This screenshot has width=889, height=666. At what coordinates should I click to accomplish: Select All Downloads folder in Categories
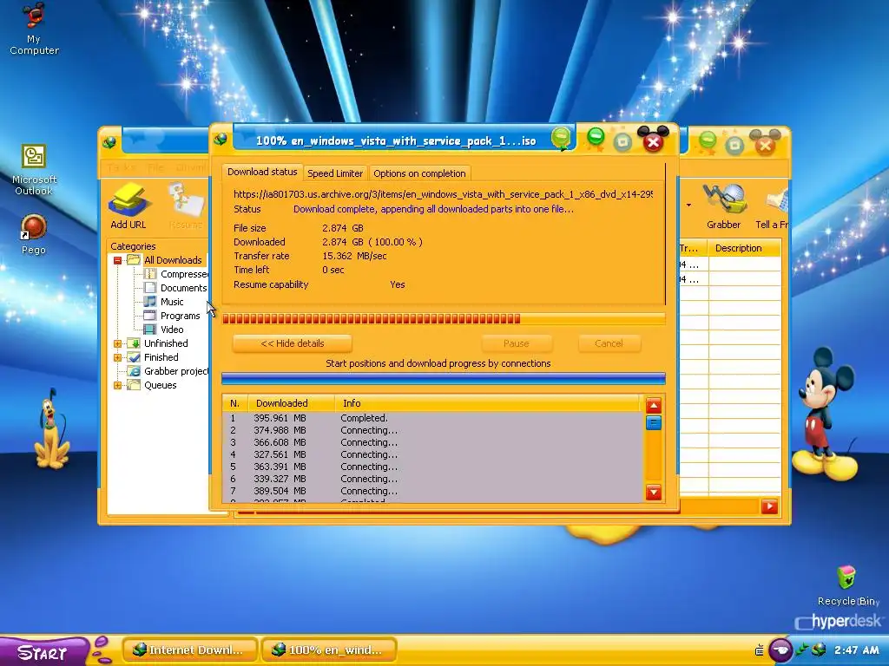click(165, 260)
